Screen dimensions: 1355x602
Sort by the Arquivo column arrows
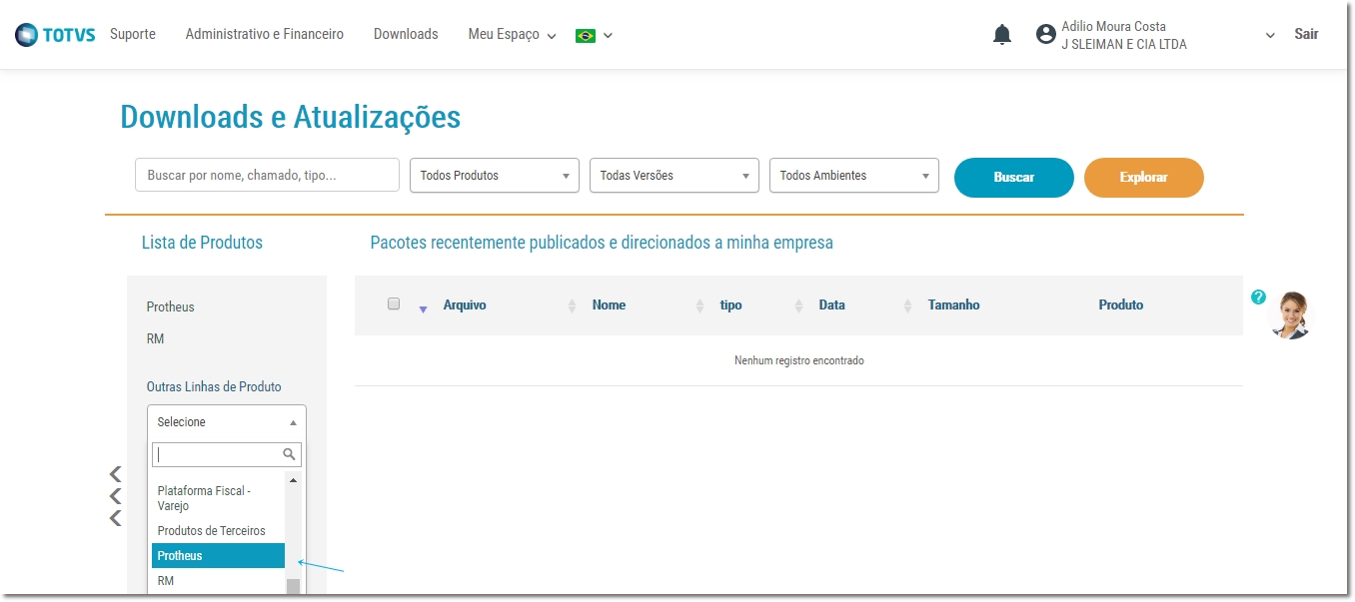click(572, 305)
